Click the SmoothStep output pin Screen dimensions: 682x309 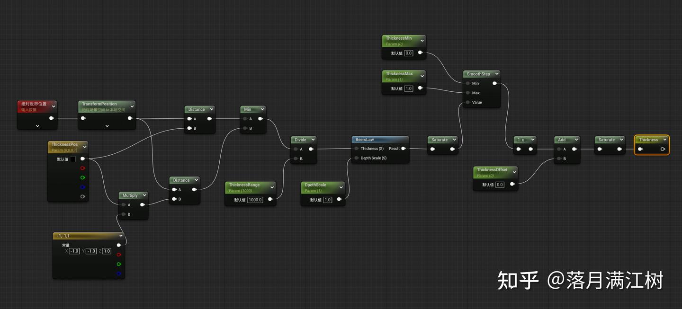[x=495, y=83]
